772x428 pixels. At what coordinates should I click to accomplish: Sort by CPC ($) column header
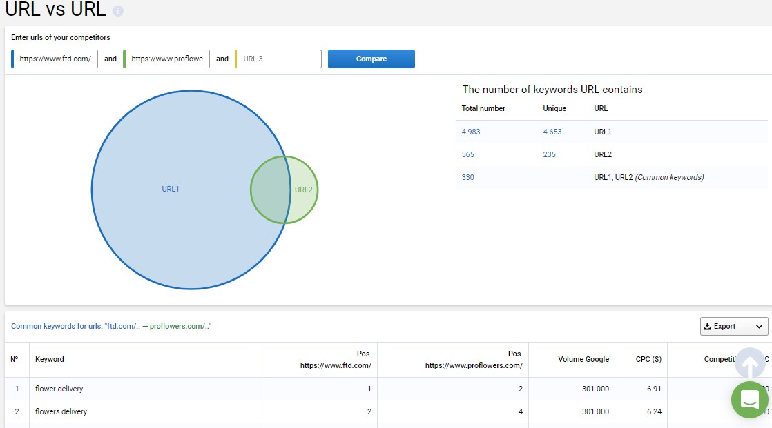(x=648, y=359)
